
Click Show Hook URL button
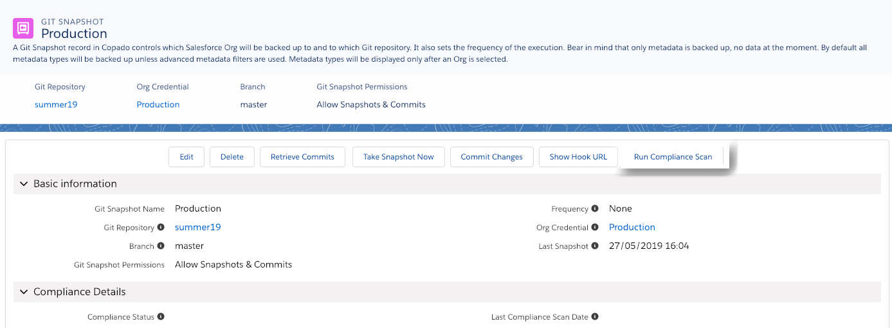tap(578, 157)
